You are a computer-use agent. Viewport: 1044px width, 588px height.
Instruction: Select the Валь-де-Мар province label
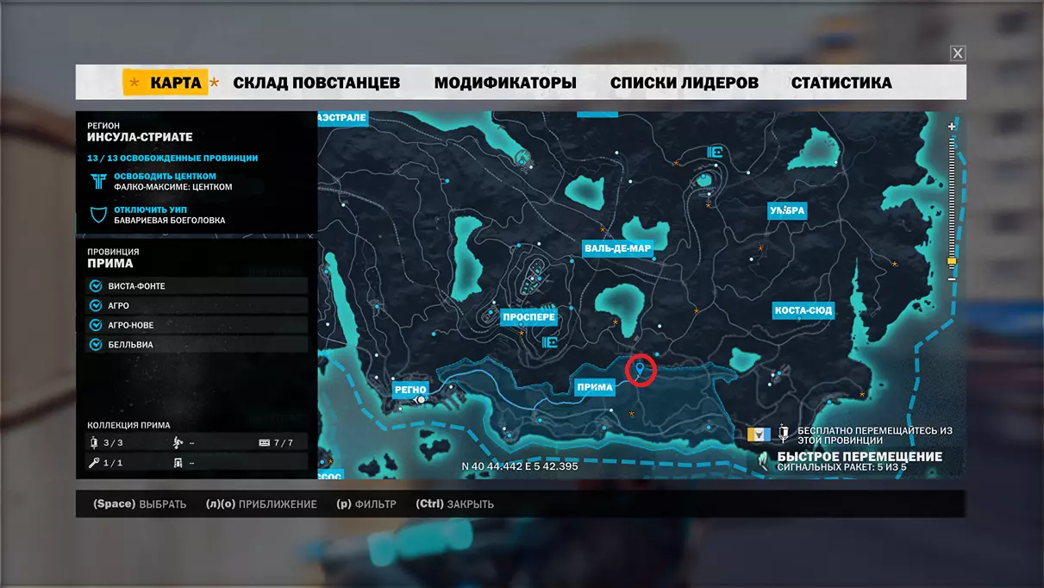[617, 248]
